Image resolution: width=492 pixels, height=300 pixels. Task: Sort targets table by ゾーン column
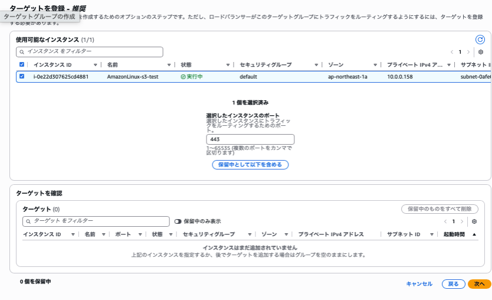point(286,234)
